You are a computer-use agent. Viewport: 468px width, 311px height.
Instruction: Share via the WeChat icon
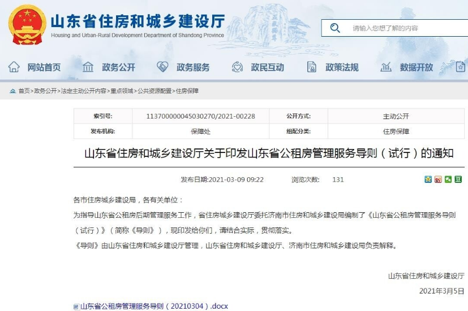click(448, 179)
